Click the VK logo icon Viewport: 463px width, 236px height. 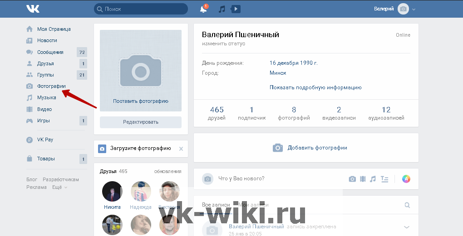point(33,9)
